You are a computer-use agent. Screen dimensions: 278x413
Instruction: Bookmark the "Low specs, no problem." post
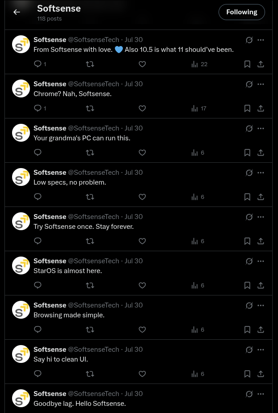coord(247,197)
